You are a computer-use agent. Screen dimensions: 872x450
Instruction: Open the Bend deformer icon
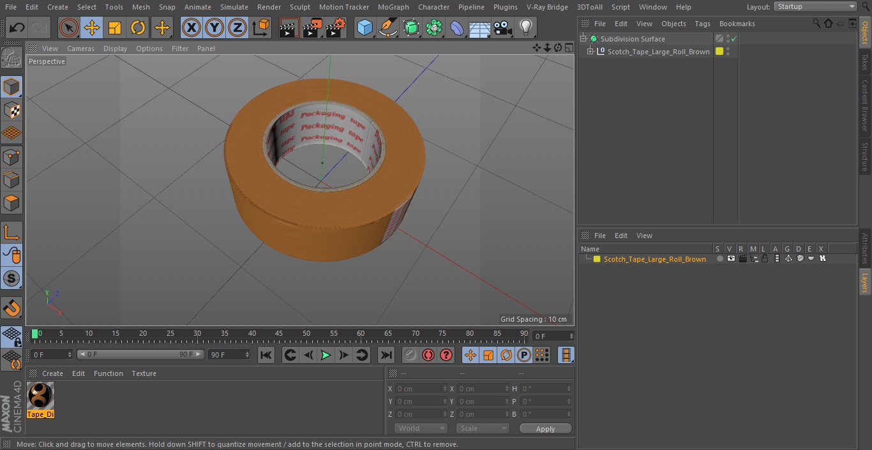click(x=457, y=28)
